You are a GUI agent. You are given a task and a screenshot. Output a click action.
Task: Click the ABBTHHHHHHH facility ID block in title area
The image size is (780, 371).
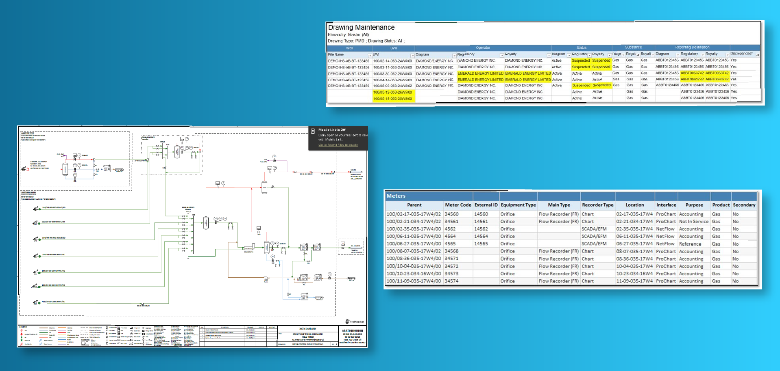coord(352,336)
